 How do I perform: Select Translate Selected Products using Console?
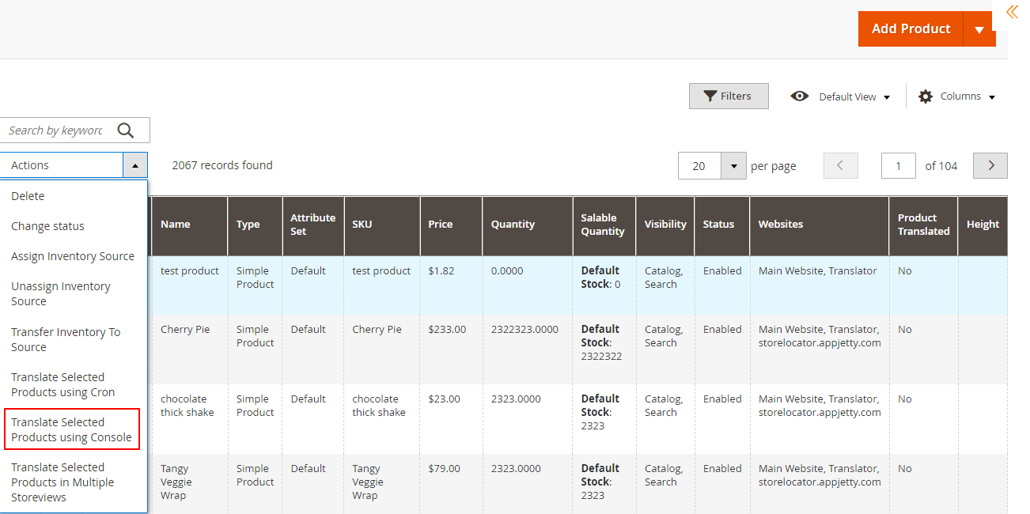pos(71,429)
